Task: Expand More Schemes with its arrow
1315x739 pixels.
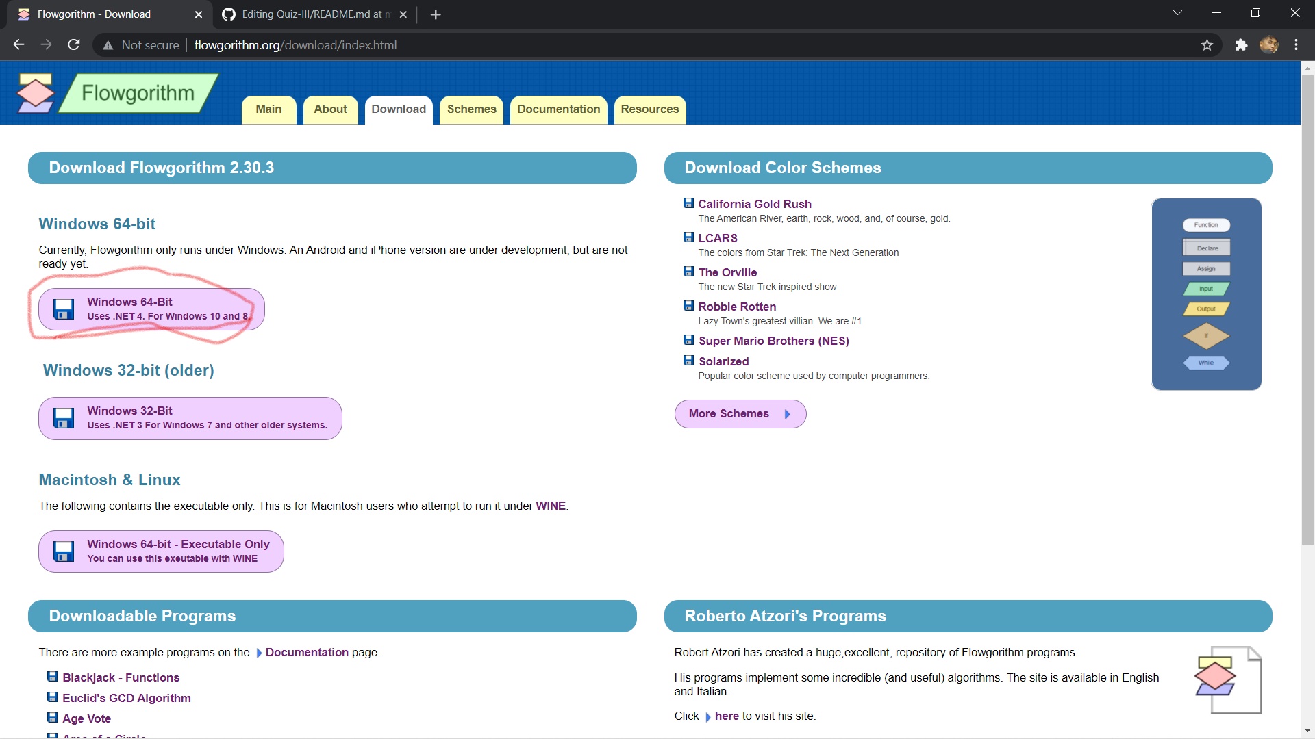Action: [x=788, y=413]
